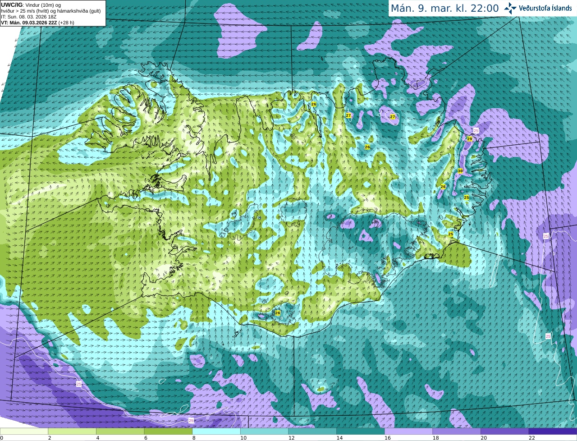Click the 'IT: Sun. 08. 03. 2026 18Z' line
Image resolution: width=577 pixels, height=441 pixels.
tap(28, 17)
